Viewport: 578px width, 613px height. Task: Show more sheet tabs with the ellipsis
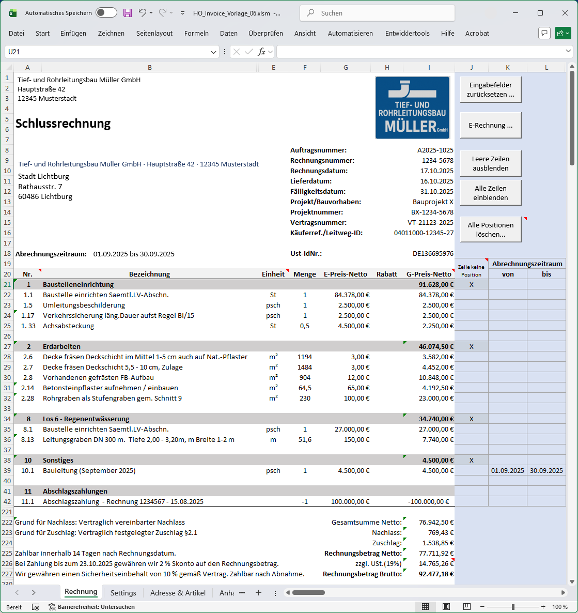click(242, 593)
